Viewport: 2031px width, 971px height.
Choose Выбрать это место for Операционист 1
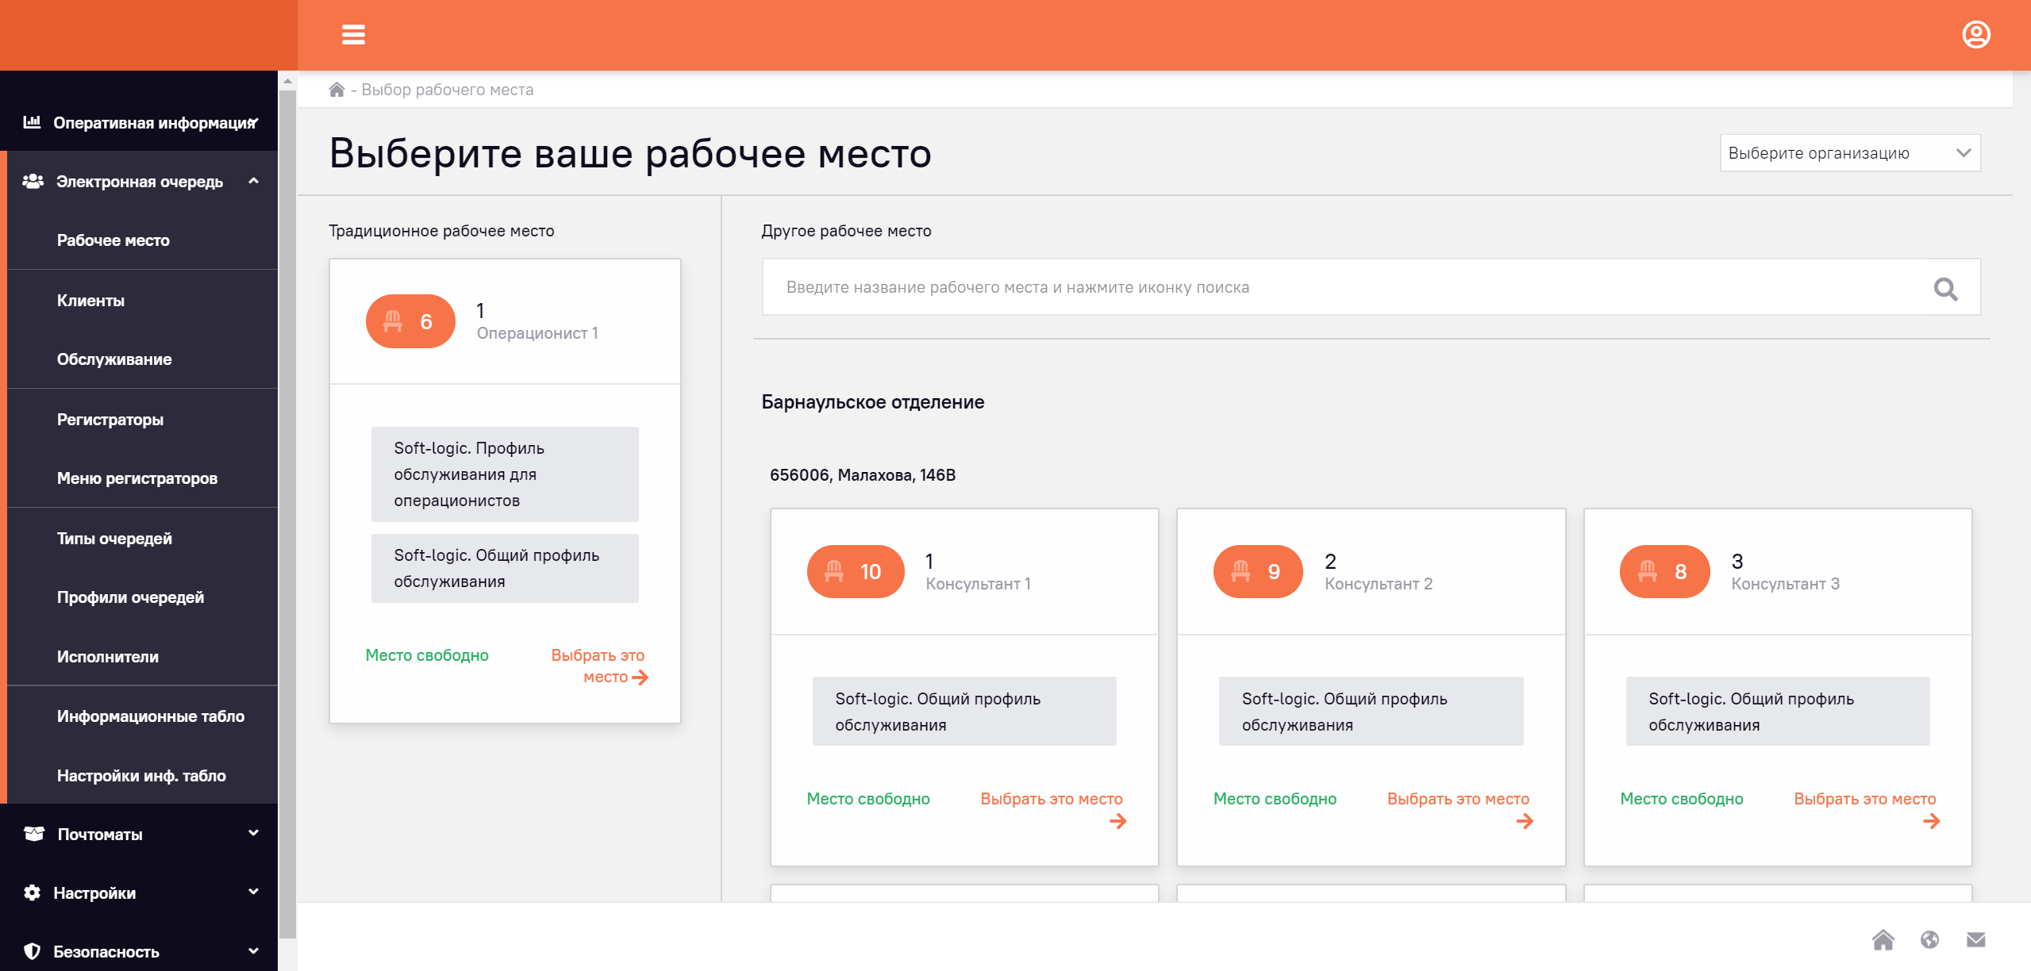(599, 666)
